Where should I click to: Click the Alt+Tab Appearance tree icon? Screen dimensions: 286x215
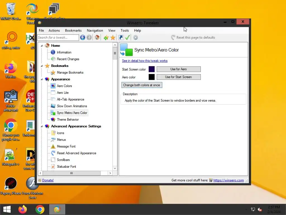pyautogui.click(x=53, y=99)
